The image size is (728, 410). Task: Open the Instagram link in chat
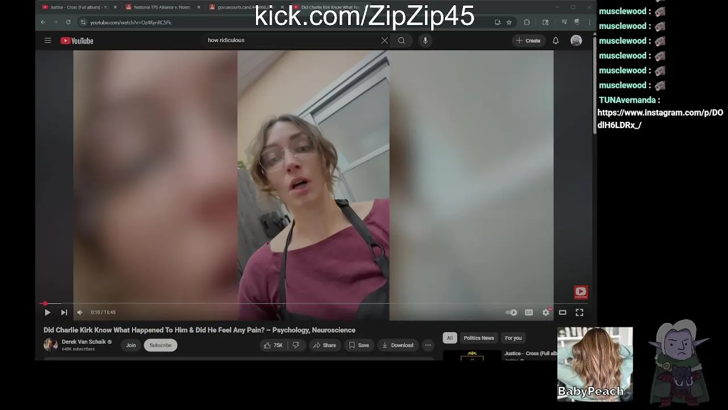pyautogui.click(x=660, y=119)
